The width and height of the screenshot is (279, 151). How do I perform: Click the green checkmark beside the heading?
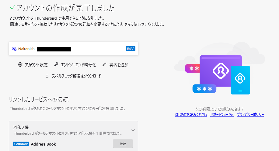pyautogui.click(x=12, y=8)
